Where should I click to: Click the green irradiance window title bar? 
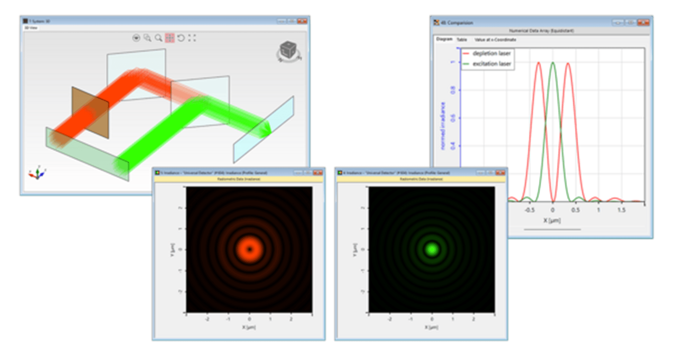pos(407,173)
